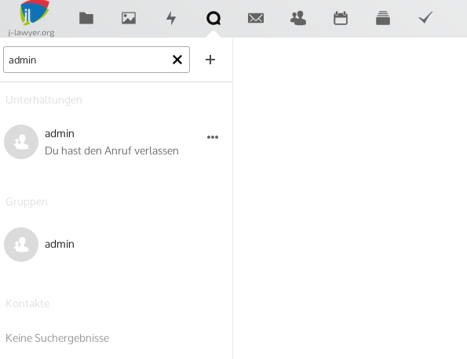467x359 pixels.
Task: Open the Talk chat bubble icon
Action: [213, 18]
